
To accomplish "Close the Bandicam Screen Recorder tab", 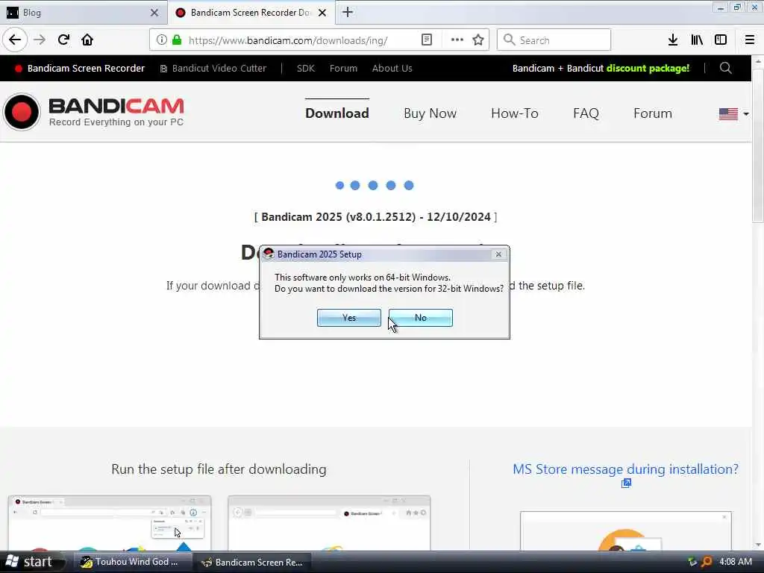I will 322,13.
